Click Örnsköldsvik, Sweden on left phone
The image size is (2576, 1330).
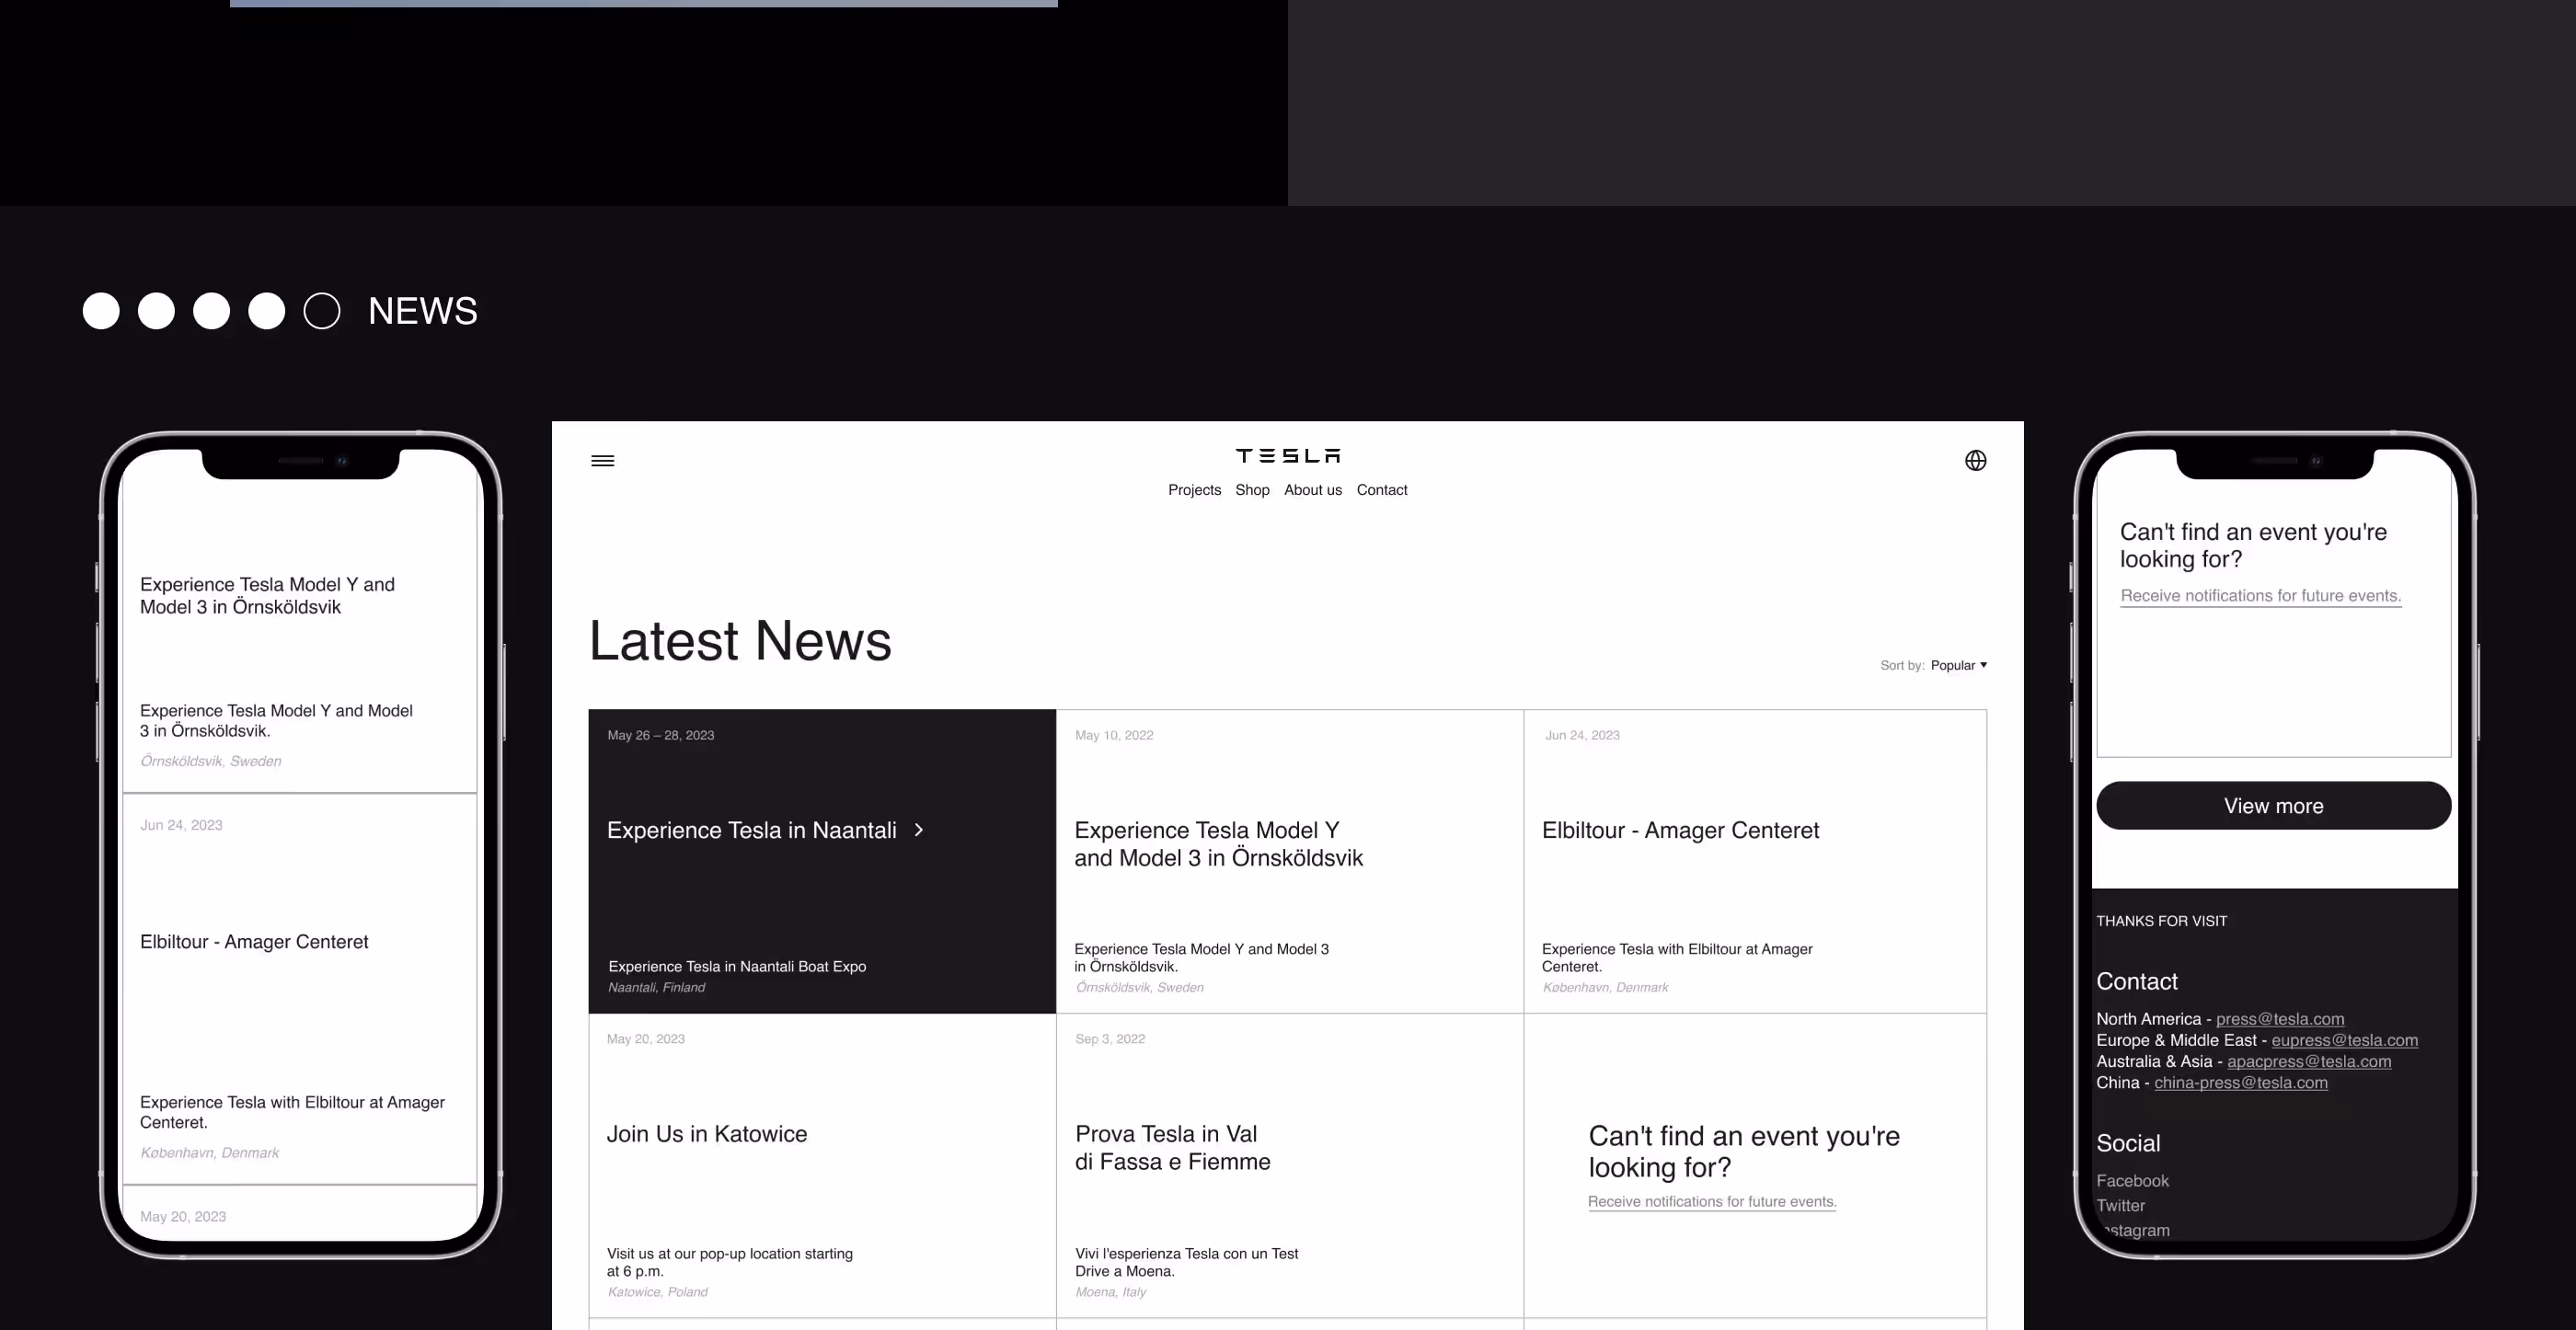(x=211, y=761)
